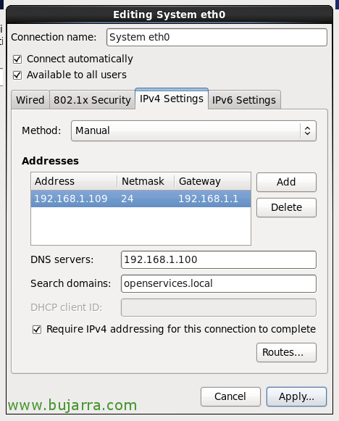The image size is (339, 421).
Task: Switch to the Wired tab
Action: tap(30, 100)
